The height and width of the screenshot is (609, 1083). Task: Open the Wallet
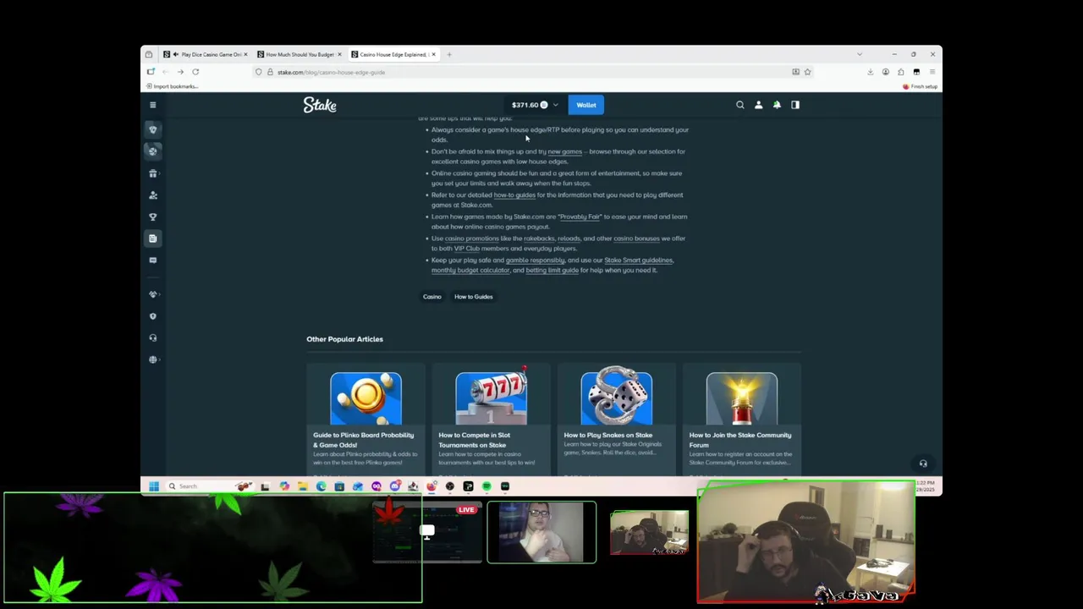click(586, 105)
